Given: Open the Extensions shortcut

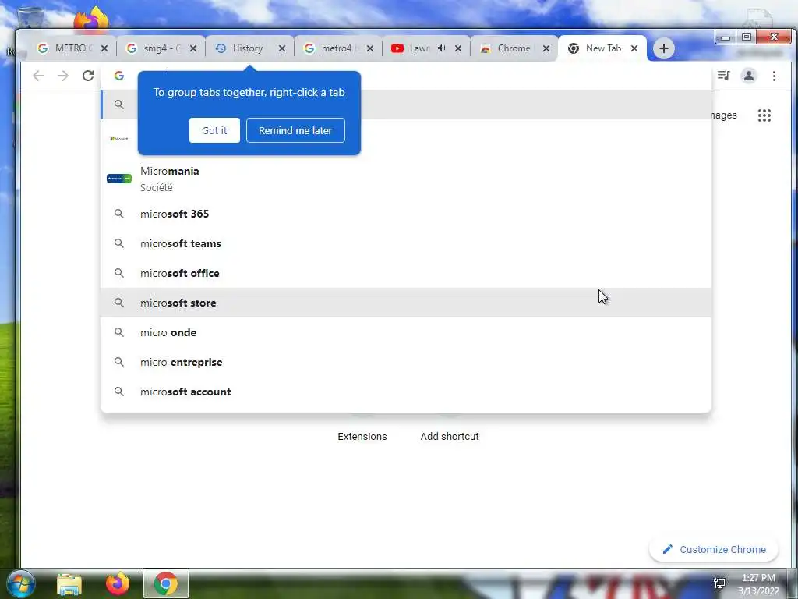Looking at the screenshot, I should click(362, 437).
